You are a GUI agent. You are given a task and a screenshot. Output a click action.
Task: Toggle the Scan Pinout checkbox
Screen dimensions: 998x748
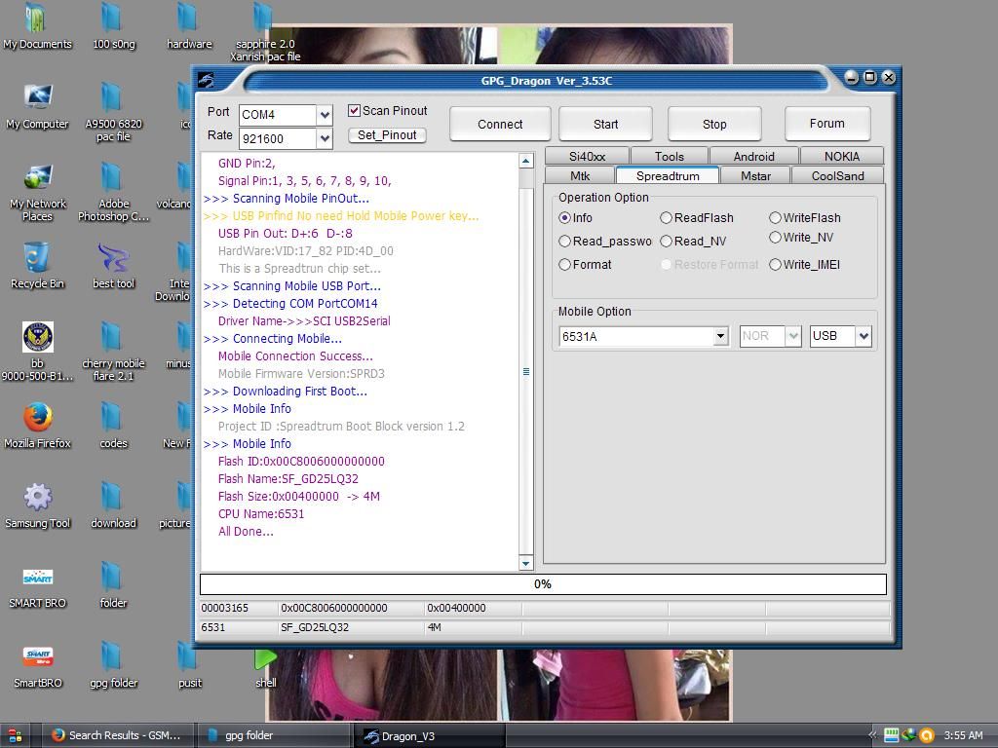tap(355, 111)
